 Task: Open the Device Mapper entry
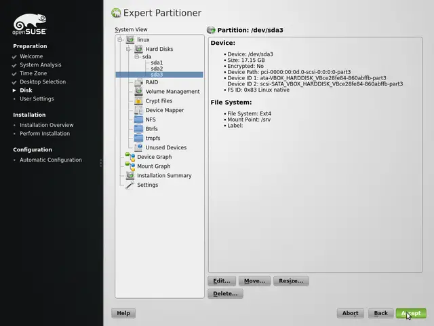(165, 110)
